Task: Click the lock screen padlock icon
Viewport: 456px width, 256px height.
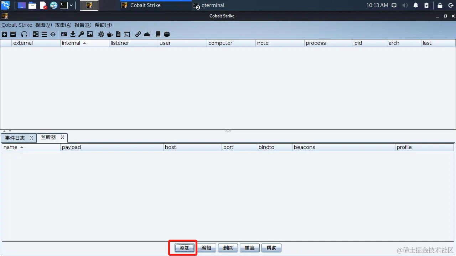Action: (x=440, y=5)
